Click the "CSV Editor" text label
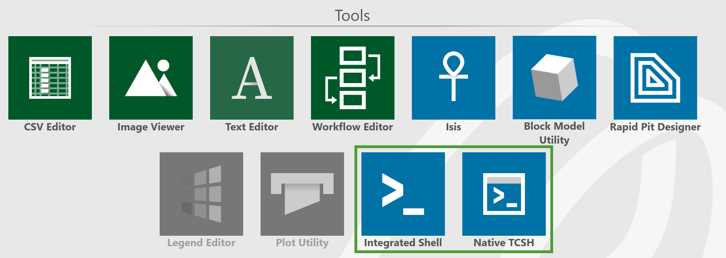This screenshot has width=726, height=258. [50, 127]
